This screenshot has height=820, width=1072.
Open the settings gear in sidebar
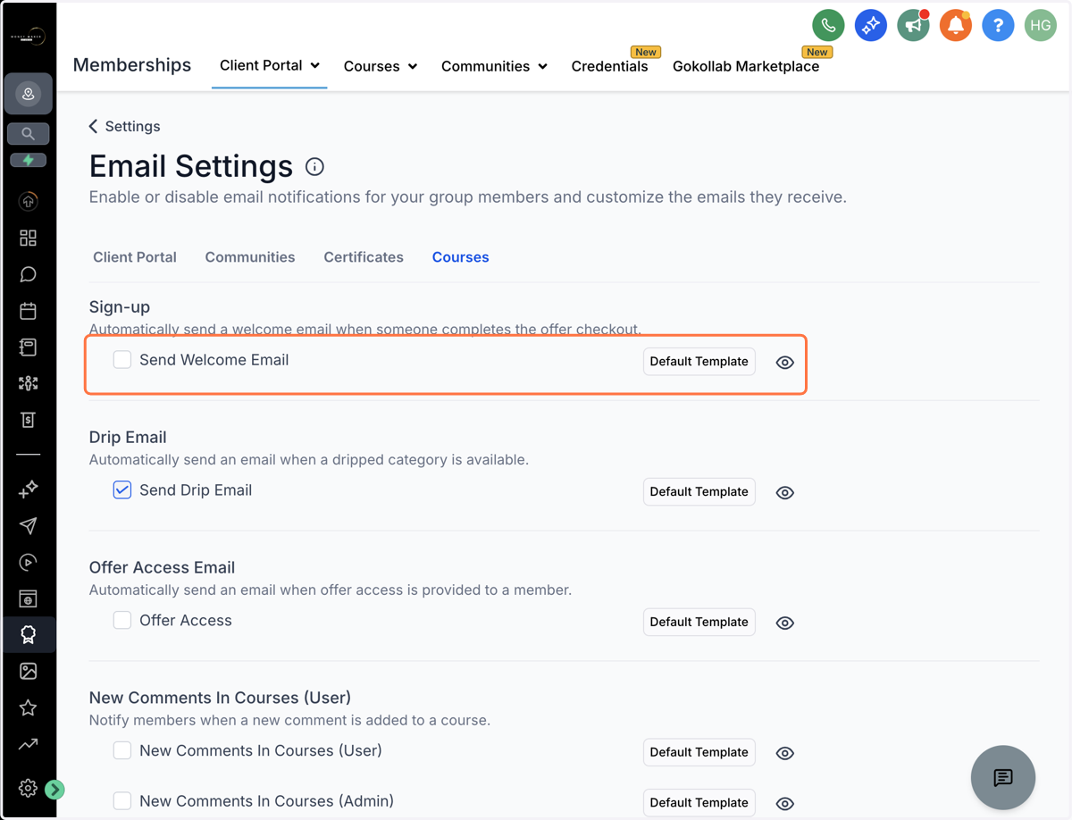point(28,788)
